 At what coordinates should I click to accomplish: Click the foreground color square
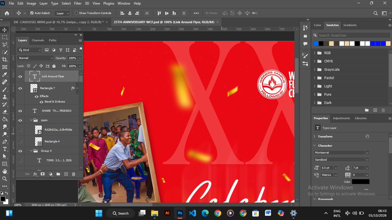click(3, 198)
